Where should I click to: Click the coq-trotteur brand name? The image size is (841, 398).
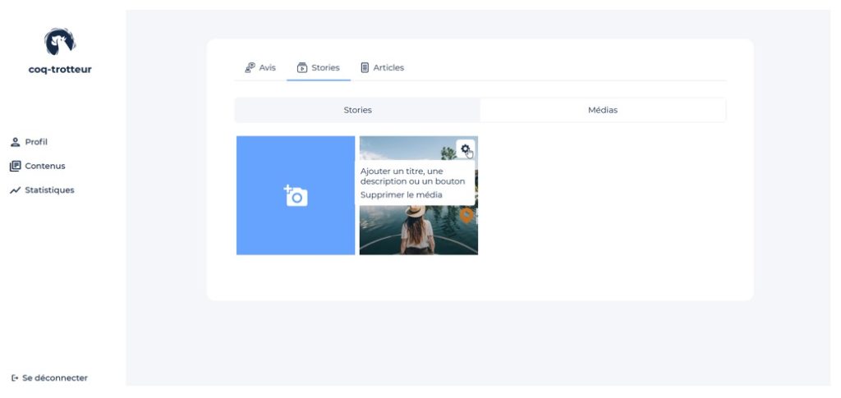point(60,70)
